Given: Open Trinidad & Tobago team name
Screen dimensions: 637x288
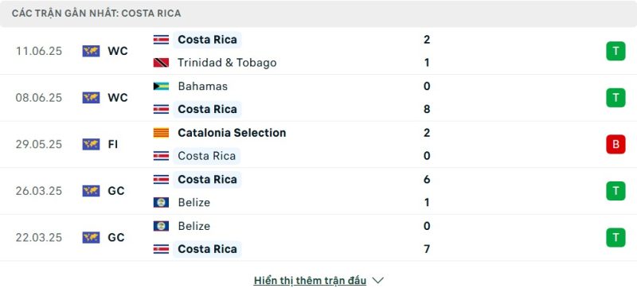Looking at the screenshot, I should 227,63.
